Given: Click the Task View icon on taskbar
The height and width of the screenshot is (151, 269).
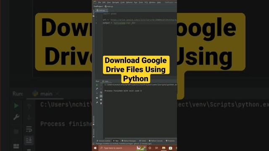Looking at the screenshot, I should [x=156, y=148].
